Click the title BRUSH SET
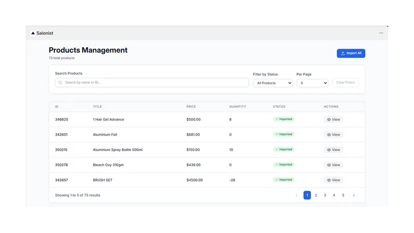Image resolution: width=414 pixels, height=233 pixels. pyautogui.click(x=102, y=180)
